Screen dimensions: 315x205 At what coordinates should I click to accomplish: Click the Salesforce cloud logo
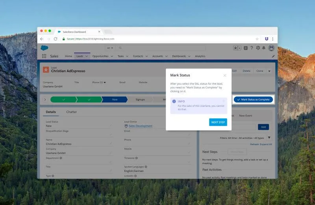44,48
